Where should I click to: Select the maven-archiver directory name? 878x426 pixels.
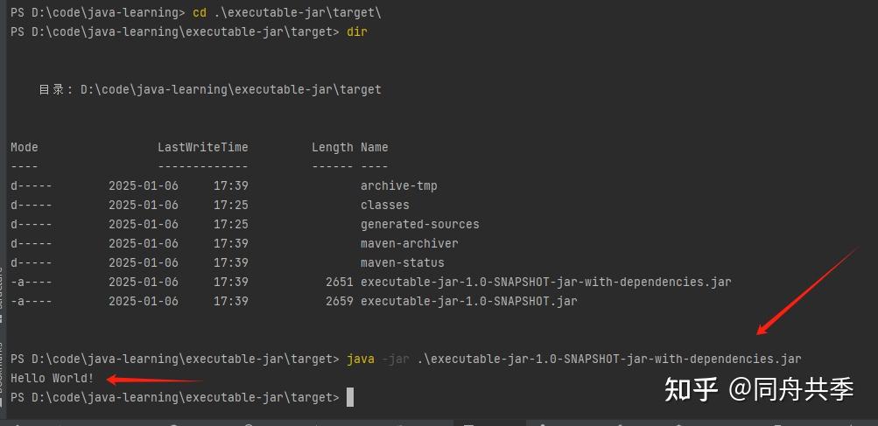pyautogui.click(x=409, y=243)
